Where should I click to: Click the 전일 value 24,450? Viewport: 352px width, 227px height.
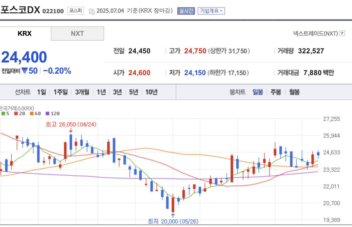point(139,51)
